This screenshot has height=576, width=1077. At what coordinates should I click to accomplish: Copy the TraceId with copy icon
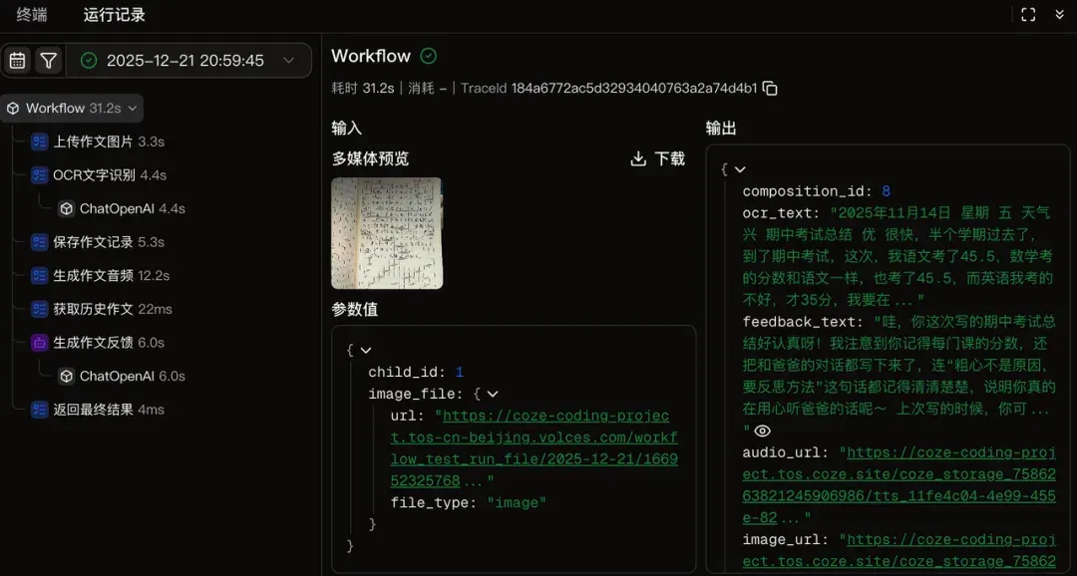[x=770, y=89]
